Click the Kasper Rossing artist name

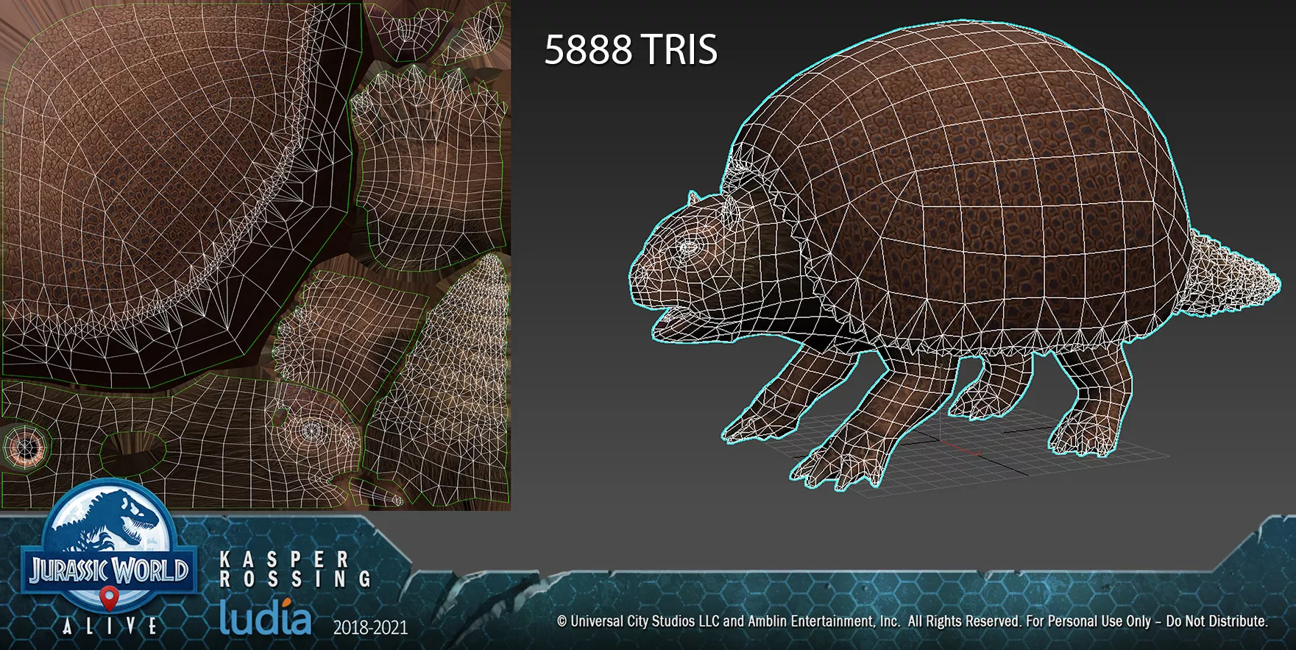294,570
